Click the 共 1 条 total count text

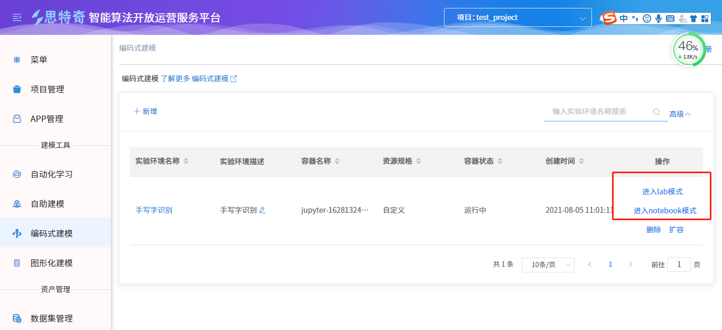[x=503, y=265]
